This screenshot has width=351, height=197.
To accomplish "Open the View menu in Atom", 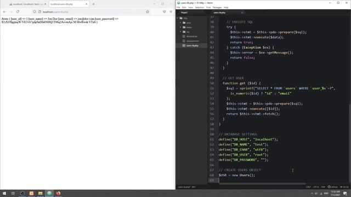I will point(190,7).
